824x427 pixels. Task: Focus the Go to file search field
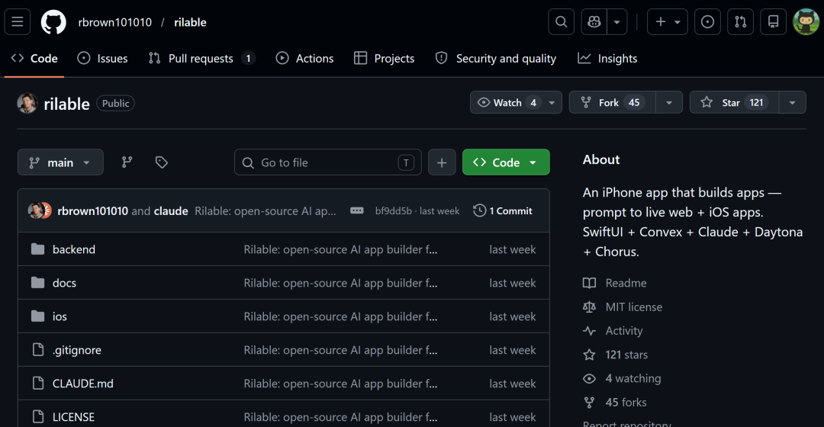coord(328,162)
